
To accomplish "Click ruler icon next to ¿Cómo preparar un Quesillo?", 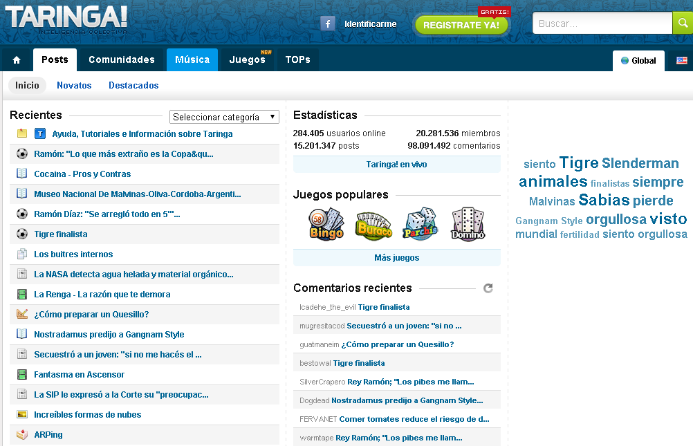I will pos(22,314).
